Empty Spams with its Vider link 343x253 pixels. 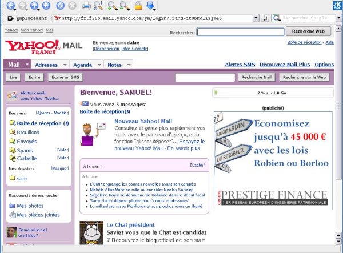pos(63,150)
